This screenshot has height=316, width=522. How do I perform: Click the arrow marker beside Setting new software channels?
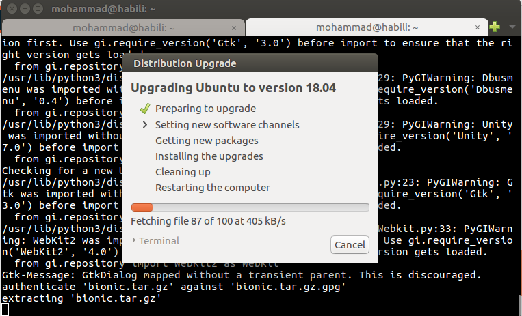144,125
